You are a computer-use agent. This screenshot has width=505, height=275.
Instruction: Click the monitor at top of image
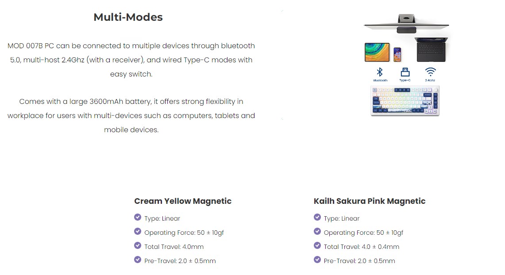pyautogui.click(x=406, y=22)
